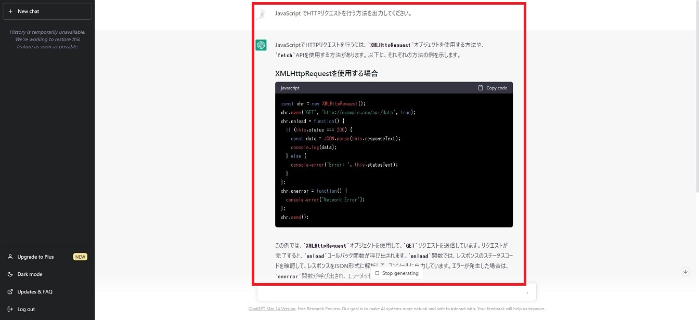Click the green ChatGPT logo avatar
This screenshot has height=320, width=699.
pyautogui.click(x=261, y=45)
